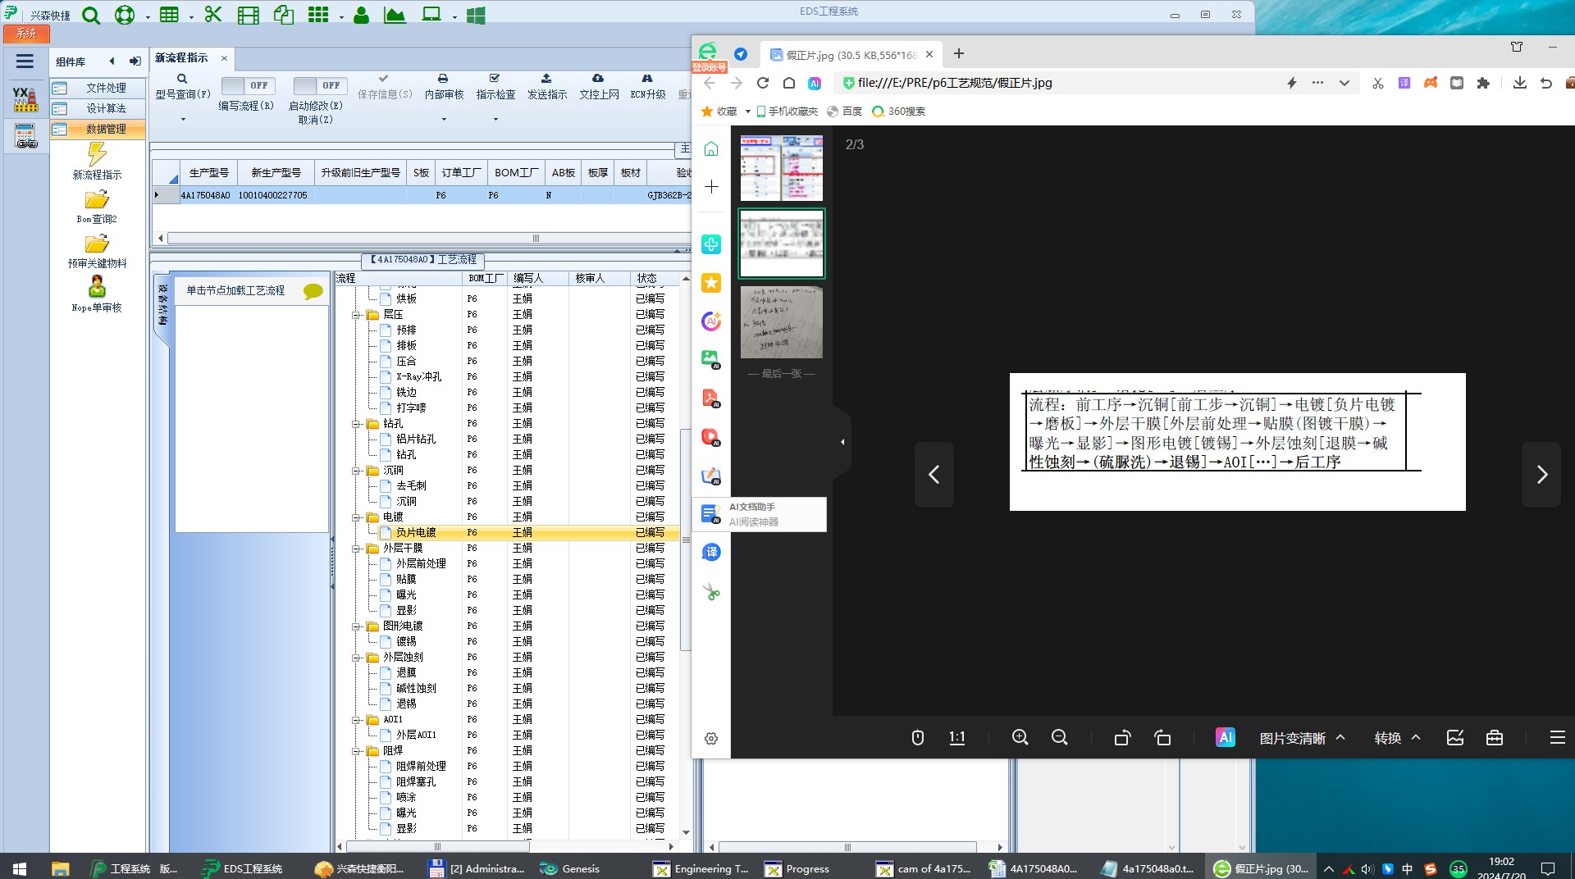1575x879 pixels.
Task: Open new browser tab plus button
Action: (958, 54)
